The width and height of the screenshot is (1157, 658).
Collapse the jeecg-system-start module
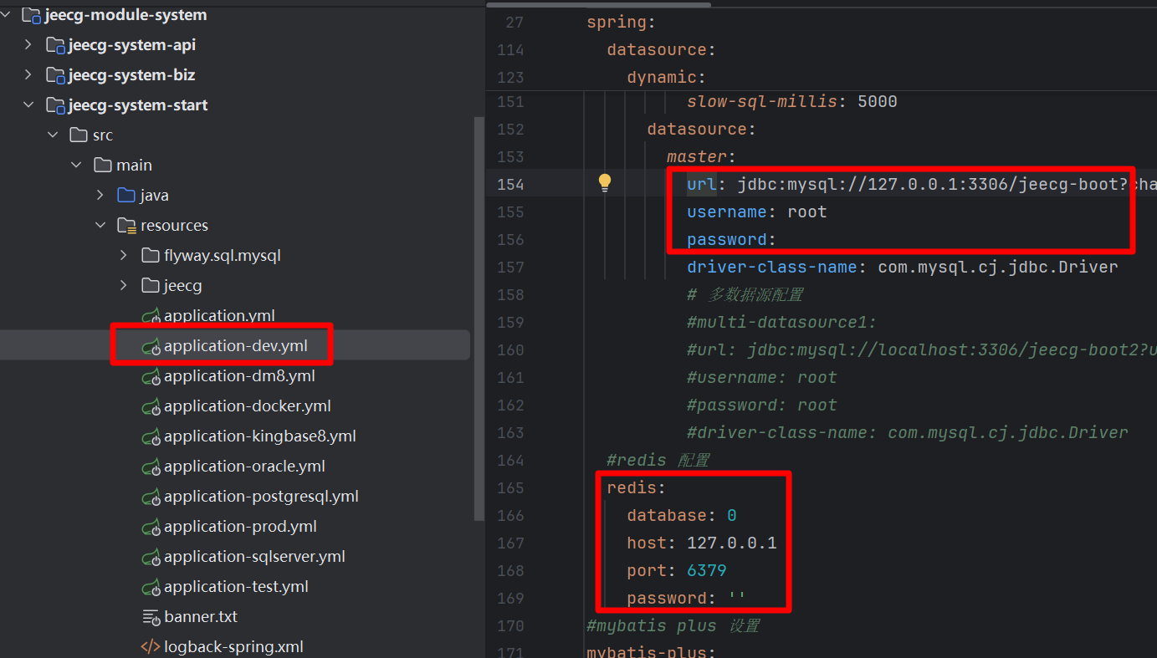click(x=28, y=105)
